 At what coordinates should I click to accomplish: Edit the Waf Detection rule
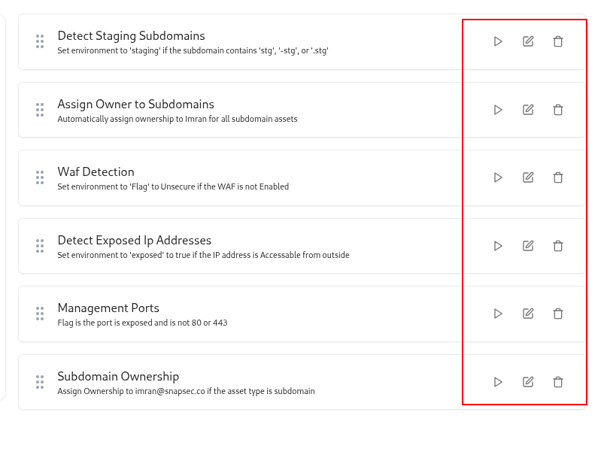coord(527,177)
